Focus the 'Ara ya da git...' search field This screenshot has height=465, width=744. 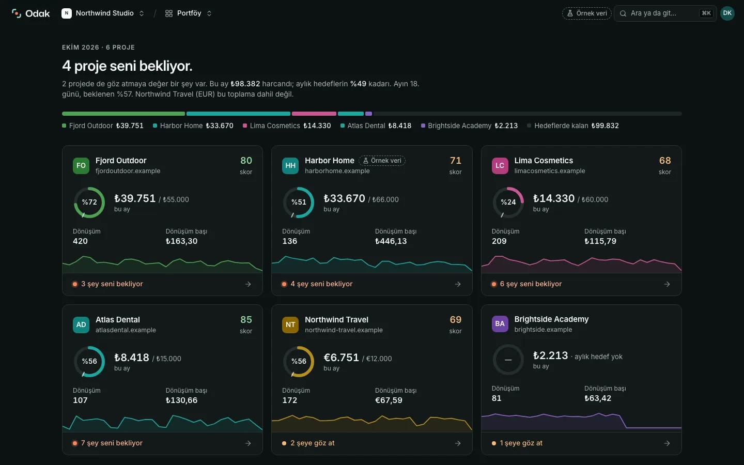click(665, 13)
